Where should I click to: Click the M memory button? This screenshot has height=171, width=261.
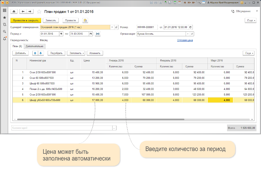click(185, 3)
